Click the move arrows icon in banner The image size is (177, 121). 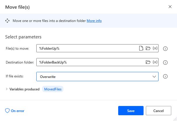coord(7,21)
